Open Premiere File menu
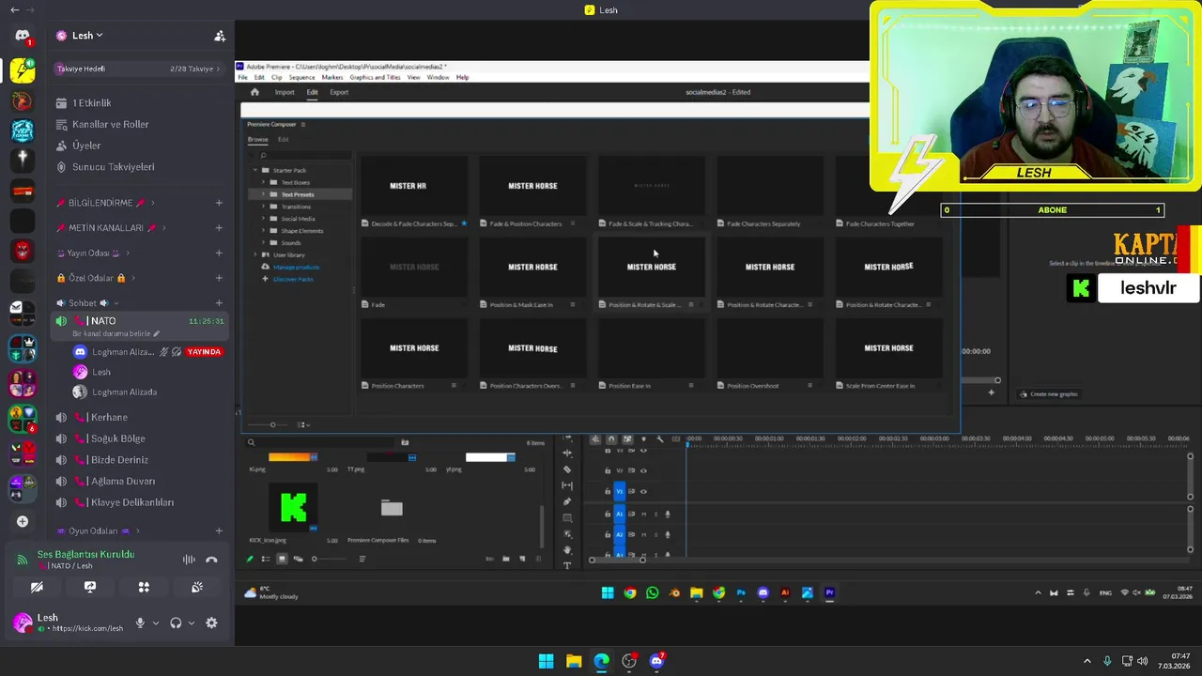This screenshot has height=676, width=1202. coord(242,77)
